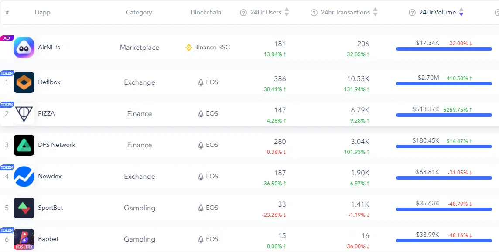Sort by 24Hr Users using arrows
This screenshot has width=499, height=252.
pyautogui.click(x=287, y=12)
